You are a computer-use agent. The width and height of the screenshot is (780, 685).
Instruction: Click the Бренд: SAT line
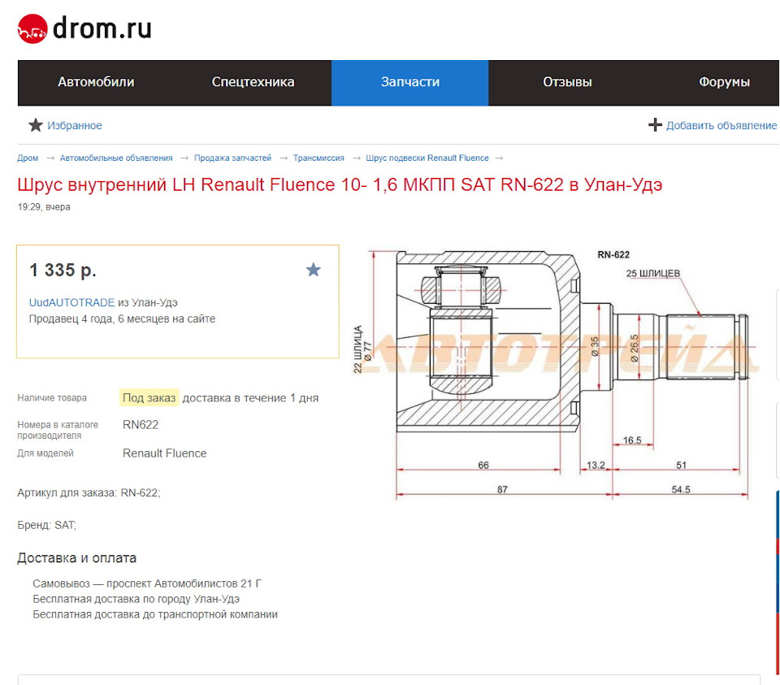click(x=47, y=525)
